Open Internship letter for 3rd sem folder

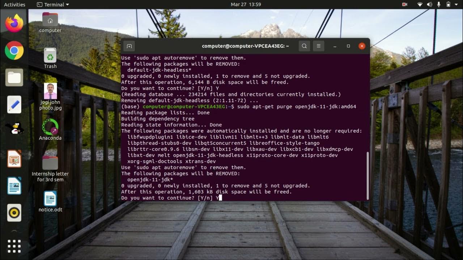[50, 169]
